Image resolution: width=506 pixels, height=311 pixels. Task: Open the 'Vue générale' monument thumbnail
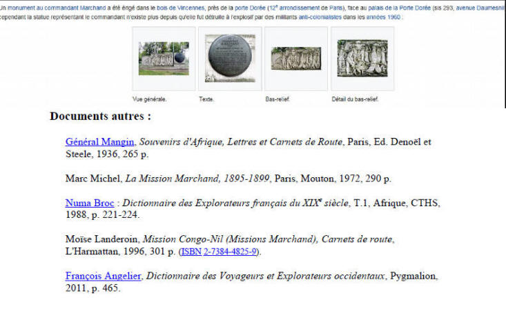164,59
